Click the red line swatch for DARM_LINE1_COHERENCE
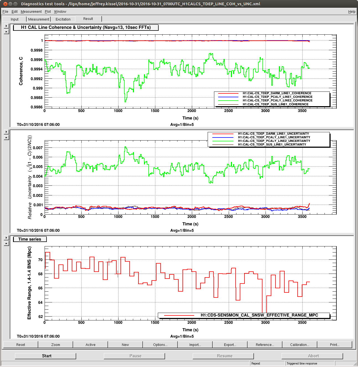 (x=228, y=93)
